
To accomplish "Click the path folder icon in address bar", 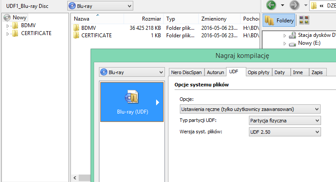I will 314,6.
